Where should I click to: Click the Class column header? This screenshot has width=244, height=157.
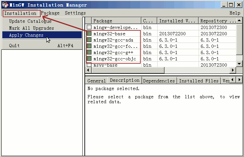click(x=149, y=21)
